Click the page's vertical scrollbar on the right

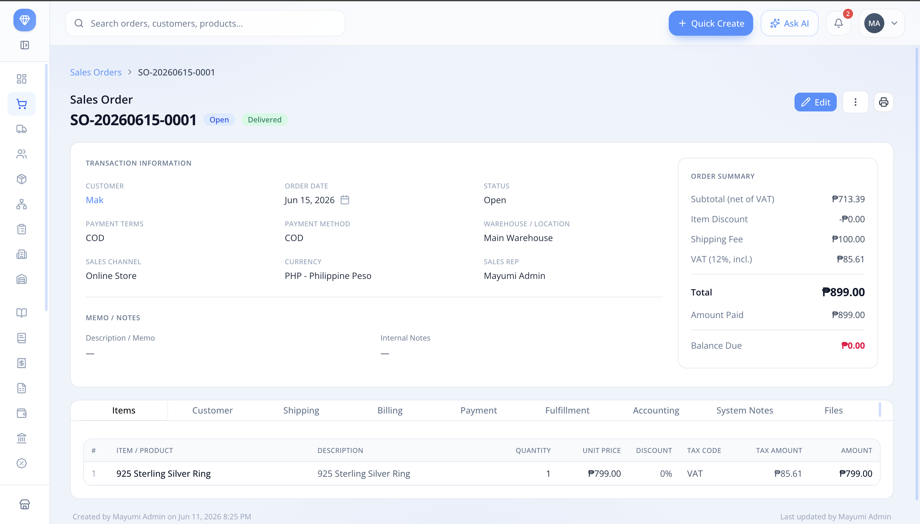(x=917, y=274)
